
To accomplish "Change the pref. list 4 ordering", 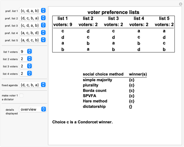I will (x=33, y=33).
